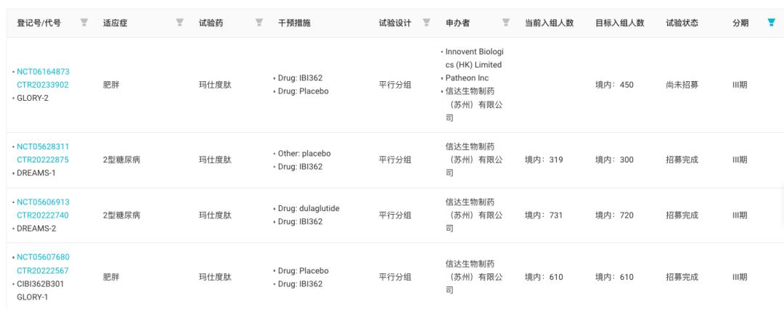Click the 试验状态 column header
Image resolution: width=784 pixels, height=309 pixels.
click(682, 23)
